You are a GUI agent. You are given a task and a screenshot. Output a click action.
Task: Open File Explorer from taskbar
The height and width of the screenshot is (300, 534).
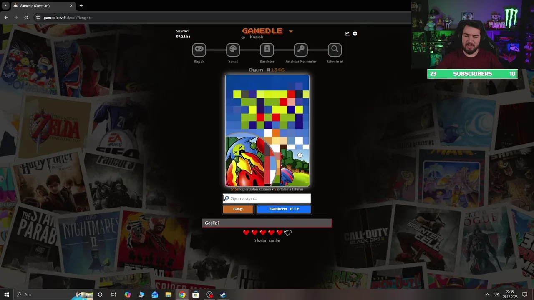(169, 295)
